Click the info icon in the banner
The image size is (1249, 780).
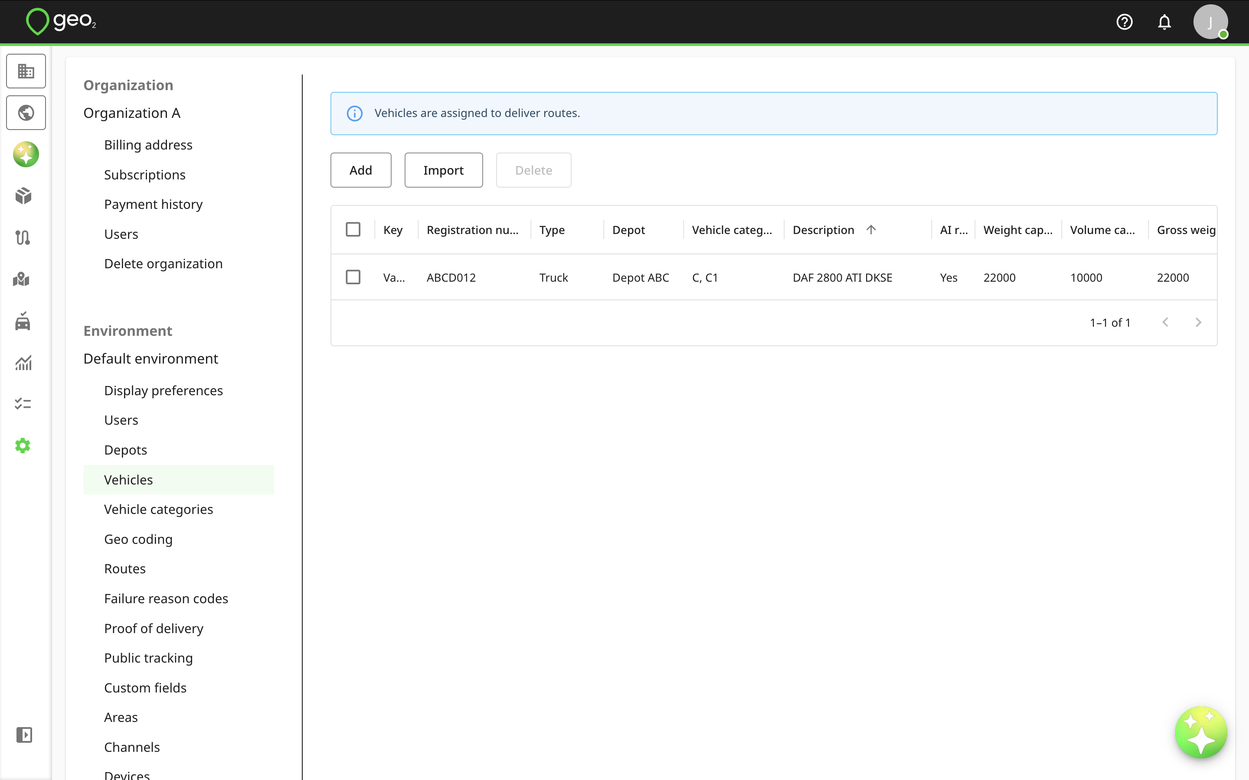click(x=355, y=113)
